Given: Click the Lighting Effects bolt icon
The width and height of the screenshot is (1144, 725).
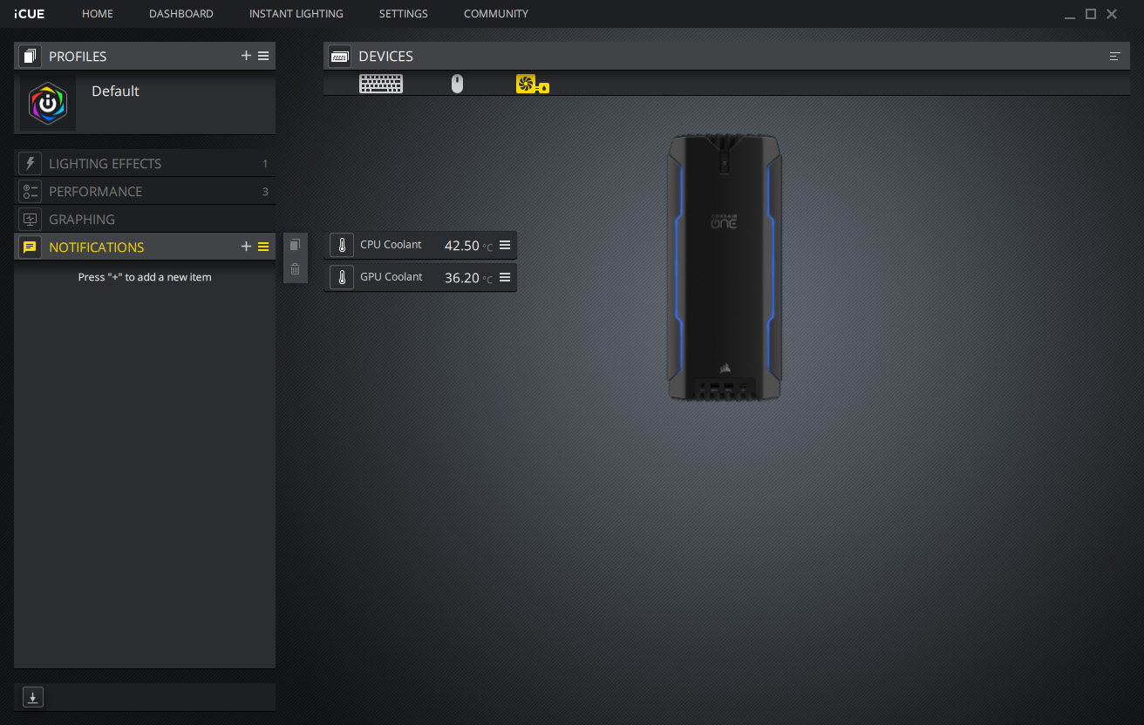Looking at the screenshot, I should pos(30,164).
